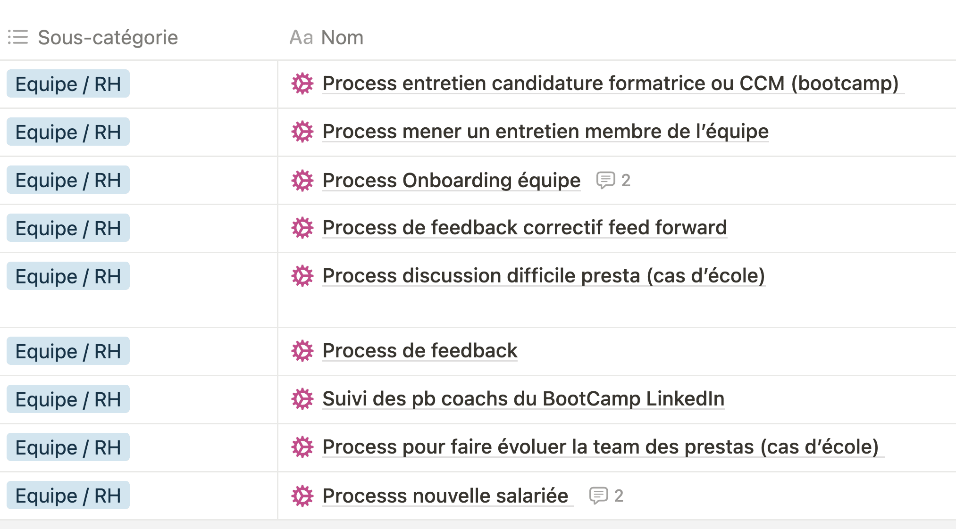Open Suivi des pb coachs du BootCamp LinkedIn
The image size is (956, 529).
[x=523, y=399]
